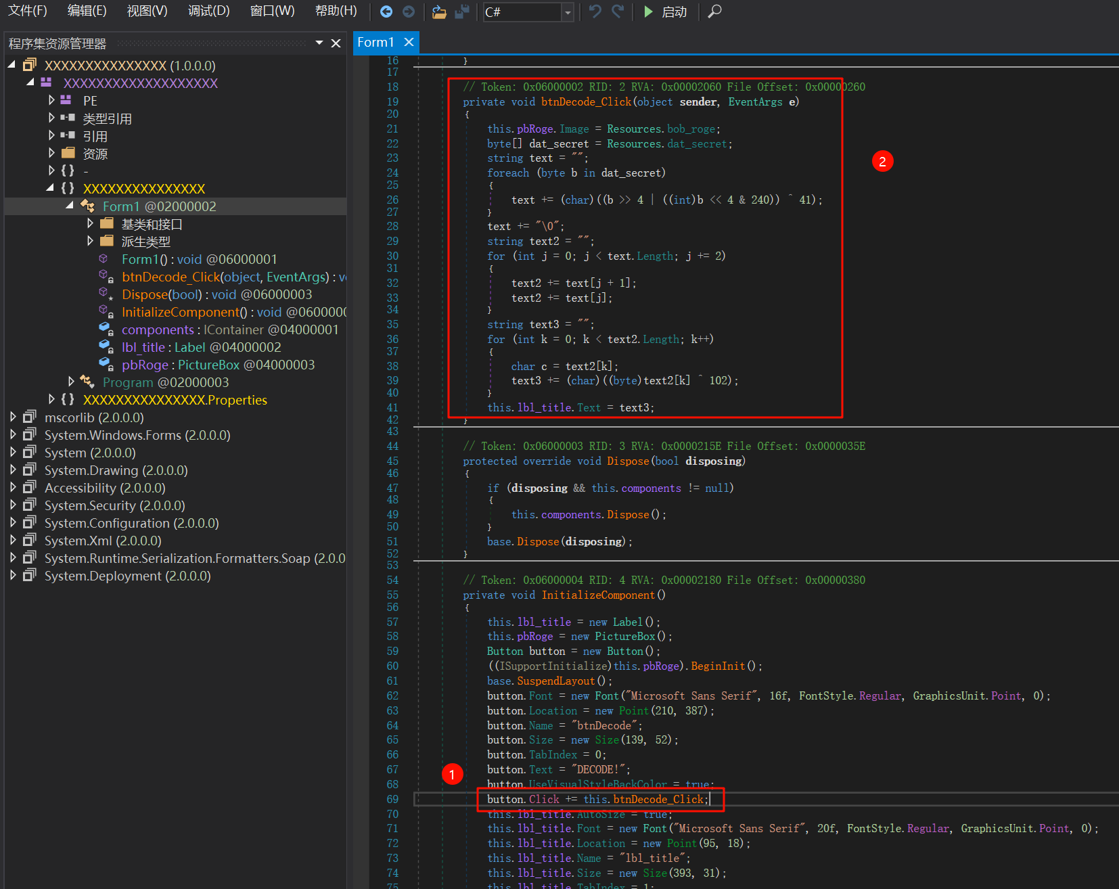1119x889 pixels.
Task: Click the btnDecode_Click reference on line 69
Action: [659, 799]
